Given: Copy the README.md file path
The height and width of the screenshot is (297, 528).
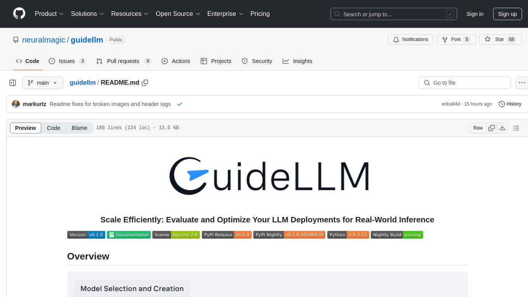Looking at the screenshot, I should pyautogui.click(x=145, y=83).
